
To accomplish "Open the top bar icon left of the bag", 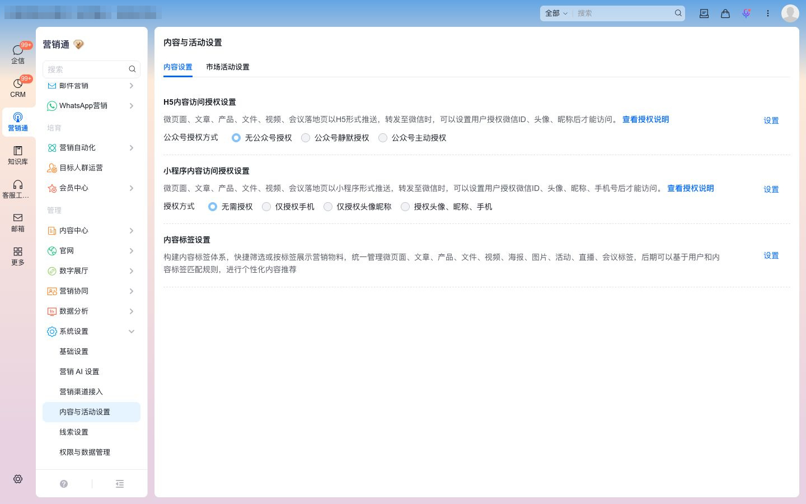I will click(704, 13).
